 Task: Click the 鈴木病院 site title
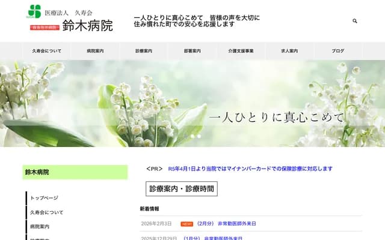[x=88, y=25]
